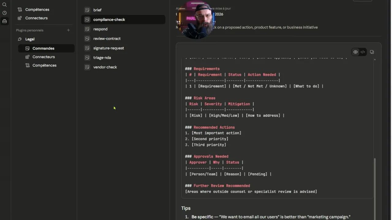Open the signature-request command
The width and height of the screenshot is (392, 220).
pyautogui.click(x=108, y=48)
